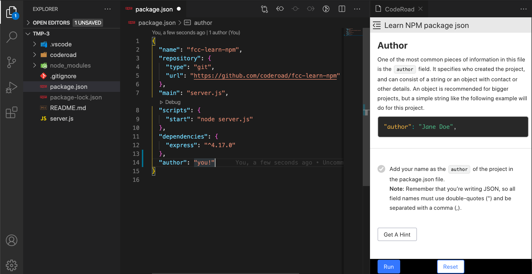The width and height of the screenshot is (532, 274).
Task: Click the Open Changes compare icon
Action: [264, 9]
